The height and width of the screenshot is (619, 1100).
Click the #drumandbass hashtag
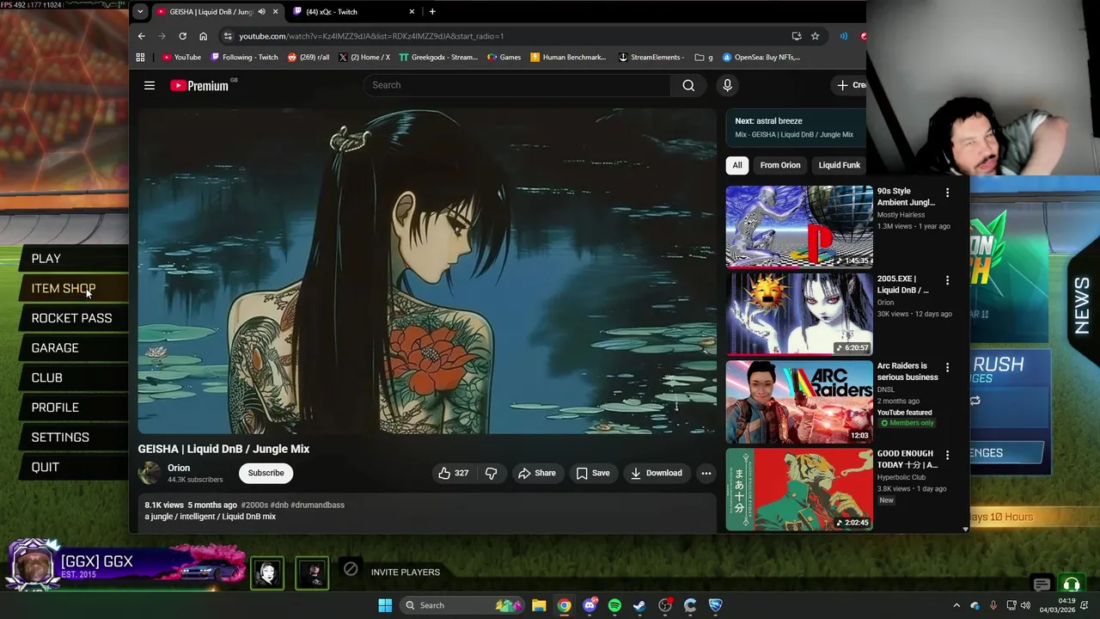317,505
